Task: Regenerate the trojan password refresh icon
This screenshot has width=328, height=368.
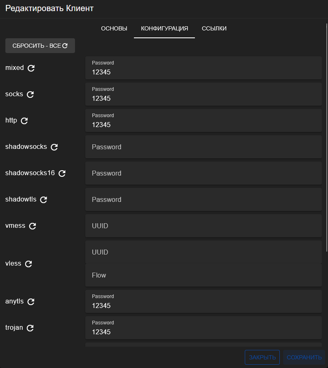Action: click(x=30, y=328)
